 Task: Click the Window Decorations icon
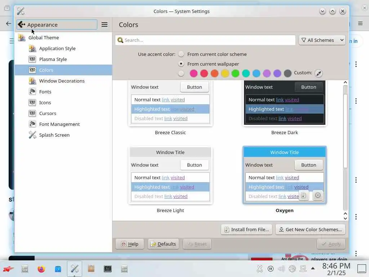click(32, 81)
